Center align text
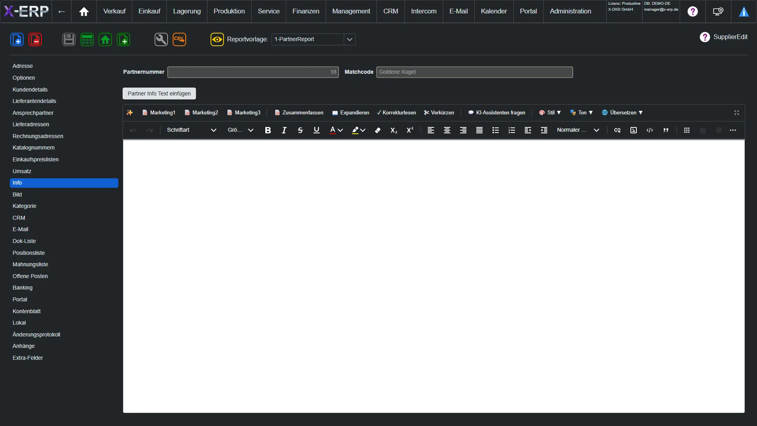Image resolution: width=757 pixels, height=426 pixels. [447, 130]
